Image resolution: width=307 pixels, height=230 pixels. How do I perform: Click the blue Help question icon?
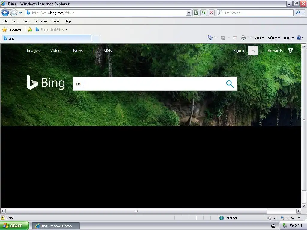pyautogui.click(x=299, y=38)
